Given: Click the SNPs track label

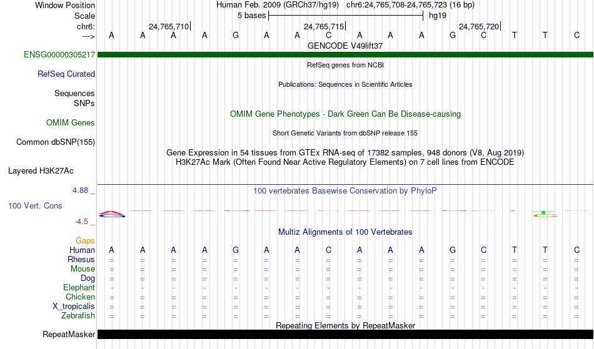Looking at the screenshot, I should click(x=84, y=103).
